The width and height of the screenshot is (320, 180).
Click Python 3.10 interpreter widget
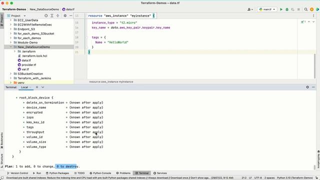click(x=294, y=178)
